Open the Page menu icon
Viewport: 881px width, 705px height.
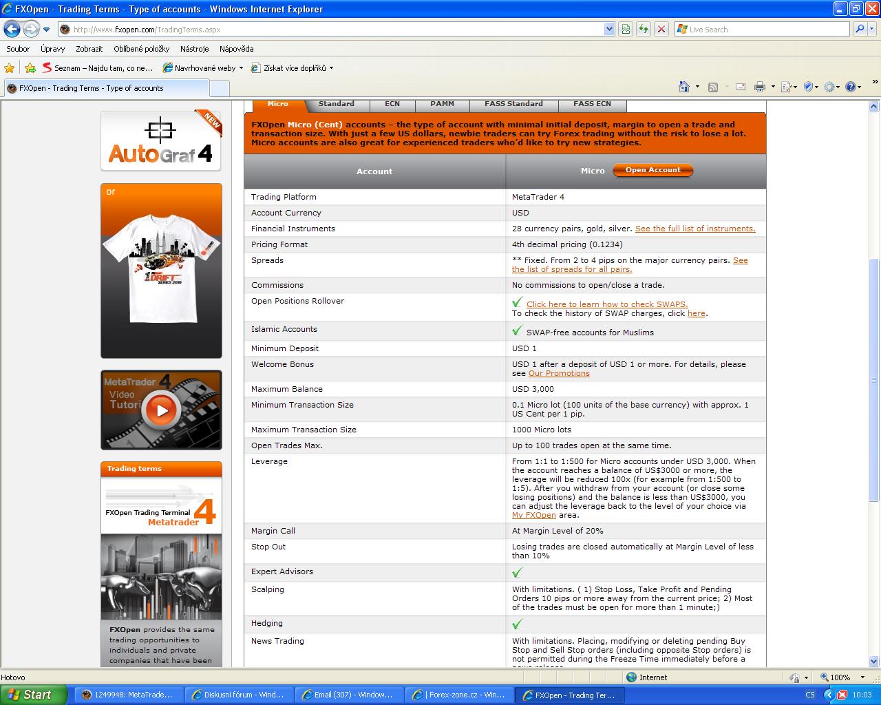tap(789, 87)
